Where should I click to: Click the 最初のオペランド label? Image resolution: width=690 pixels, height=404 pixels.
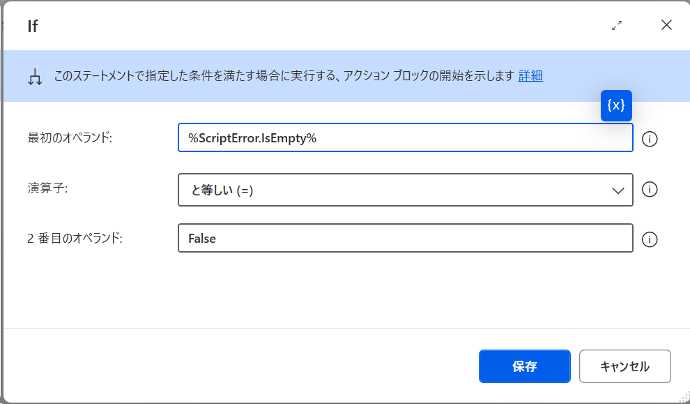coord(69,138)
